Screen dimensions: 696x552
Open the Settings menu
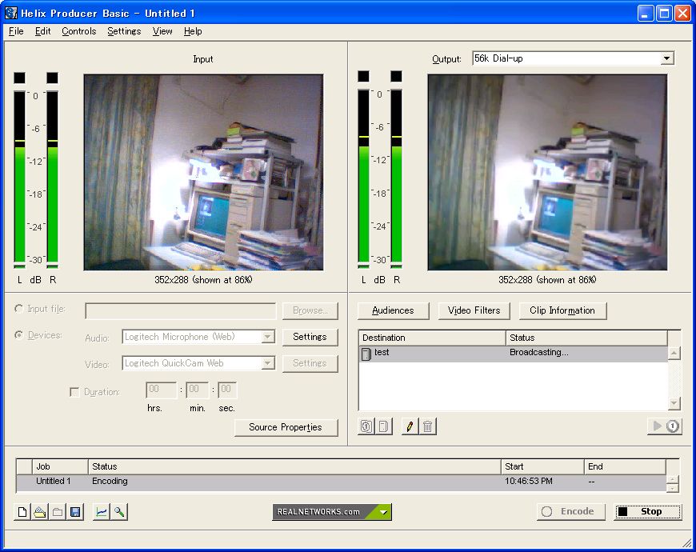(124, 31)
